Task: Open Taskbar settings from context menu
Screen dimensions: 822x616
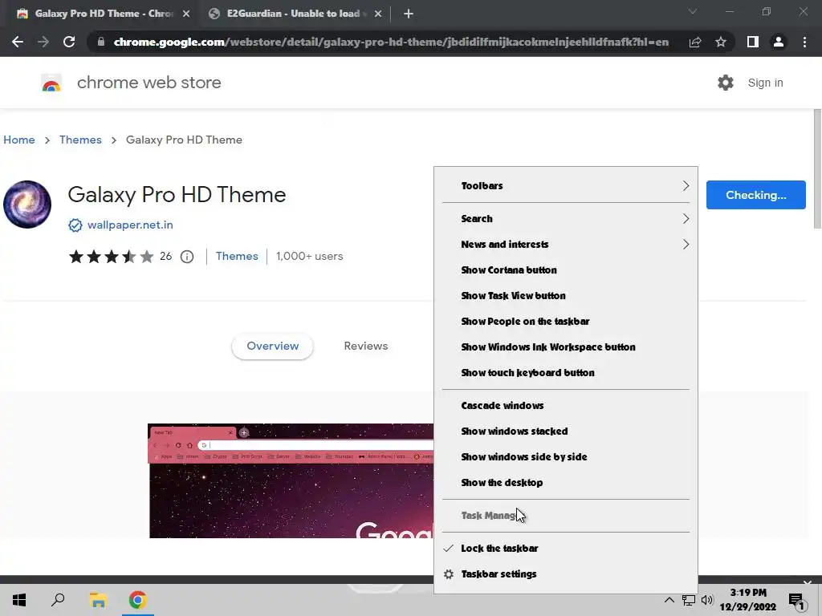Action: [x=566, y=574]
